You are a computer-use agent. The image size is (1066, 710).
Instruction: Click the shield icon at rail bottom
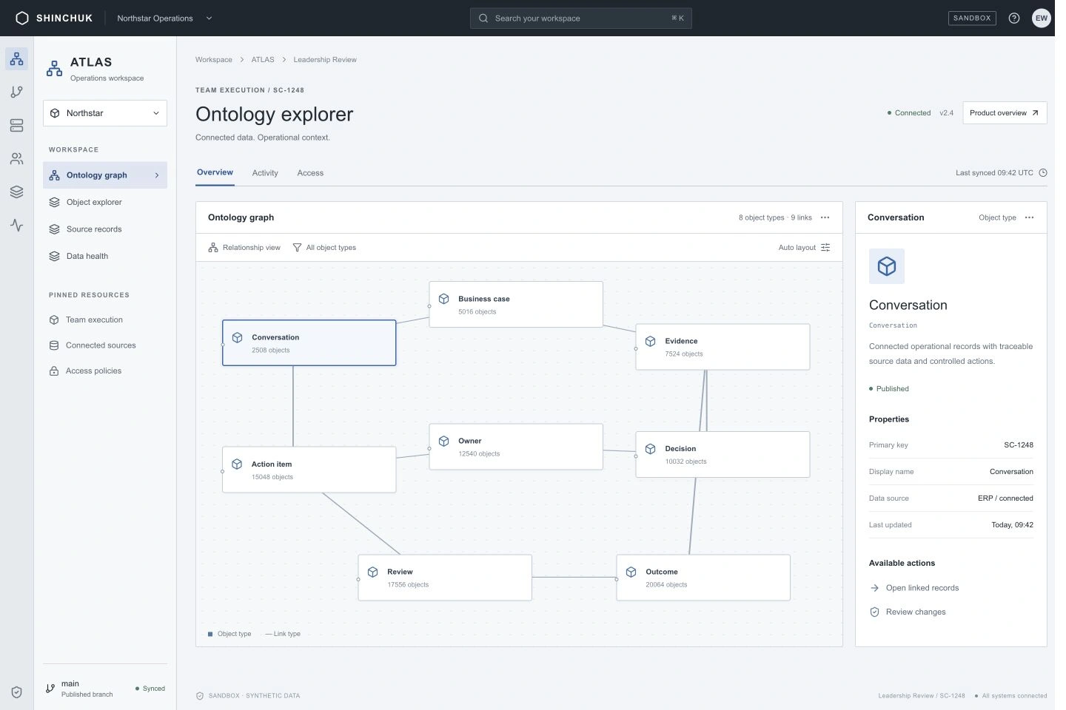[16, 692]
